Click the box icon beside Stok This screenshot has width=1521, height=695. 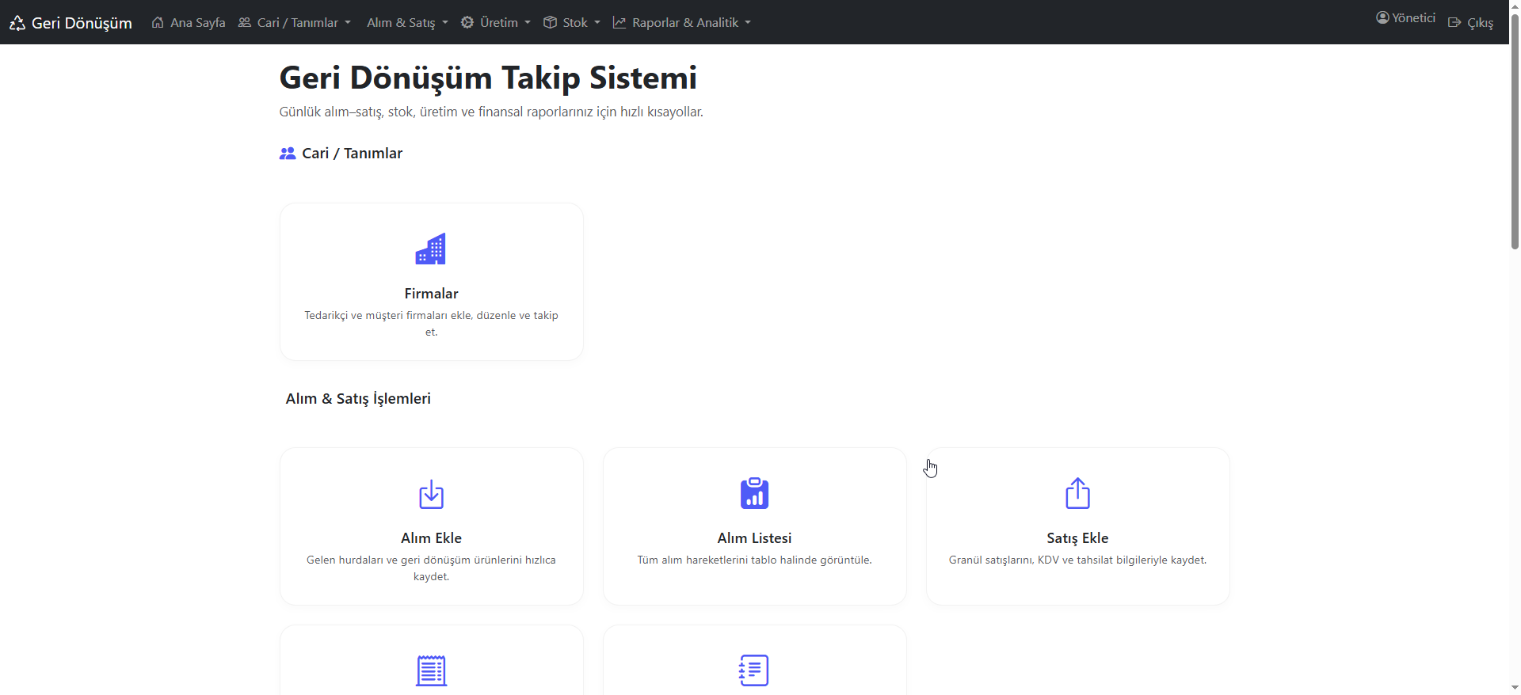click(x=550, y=22)
